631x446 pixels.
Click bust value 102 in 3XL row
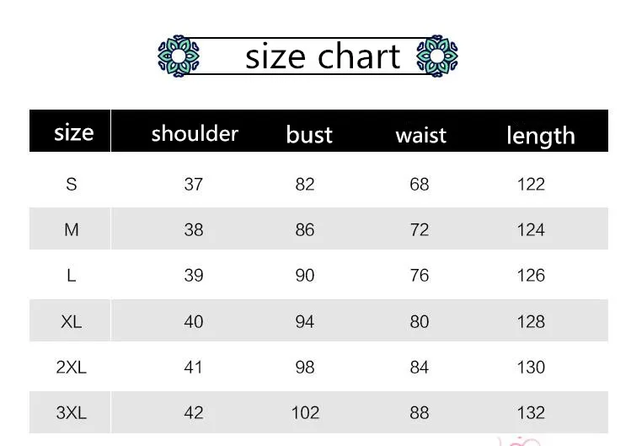click(306, 412)
